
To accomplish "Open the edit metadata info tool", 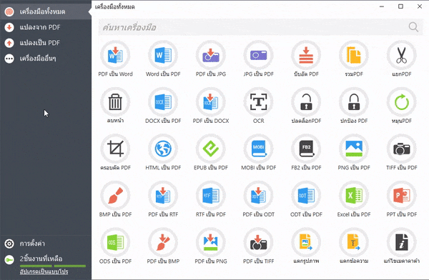I will 401,243.
